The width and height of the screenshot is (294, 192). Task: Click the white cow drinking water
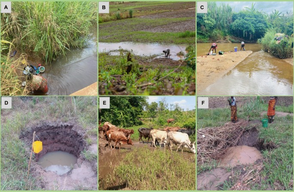click(181, 141)
